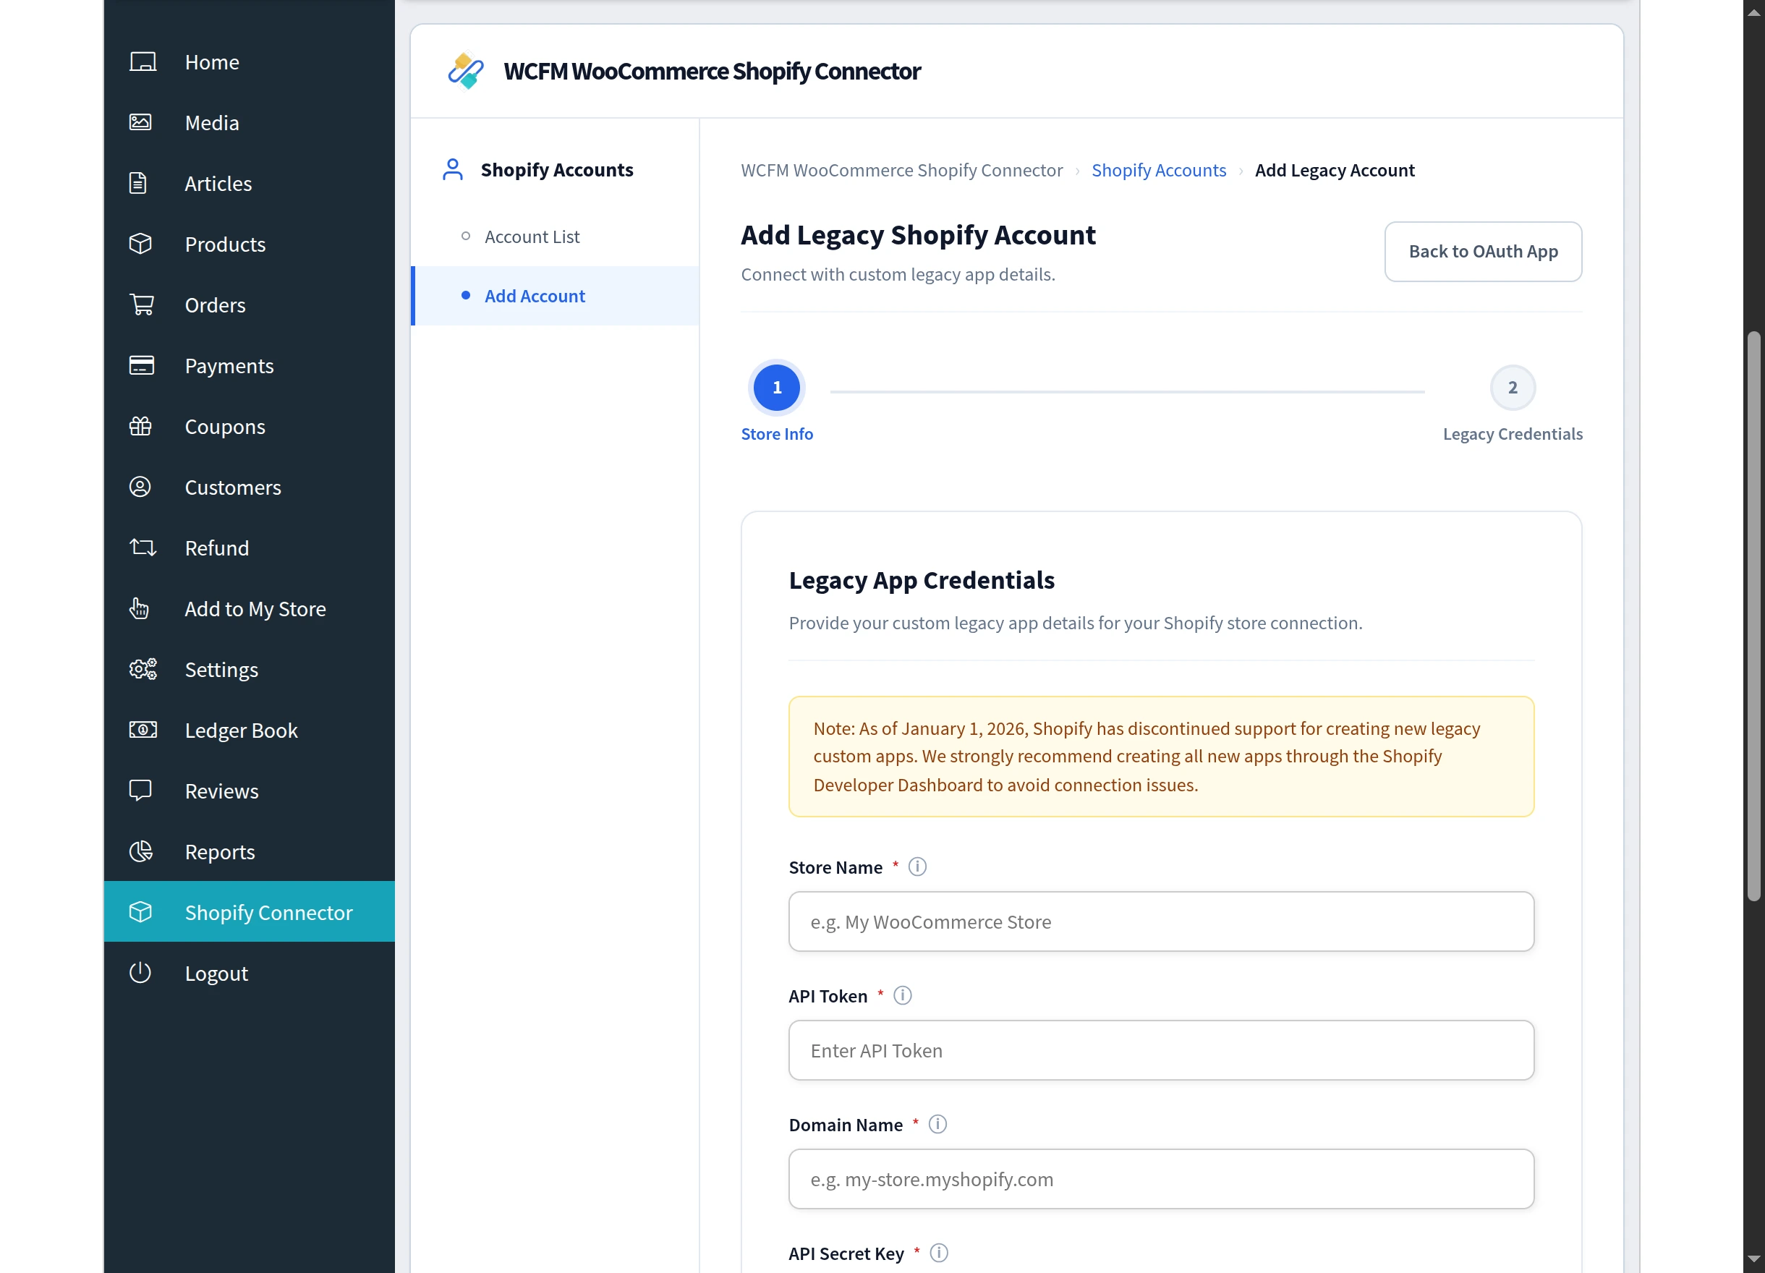Click the Media image icon

pos(140,122)
